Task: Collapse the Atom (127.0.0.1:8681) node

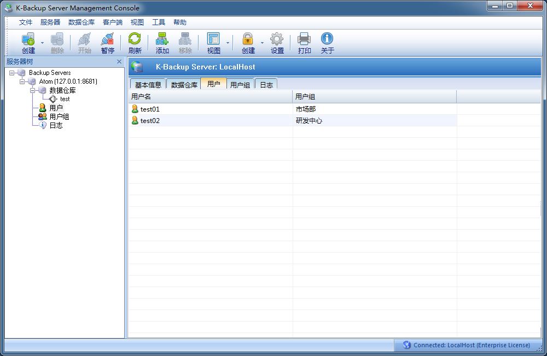Action: coord(22,81)
